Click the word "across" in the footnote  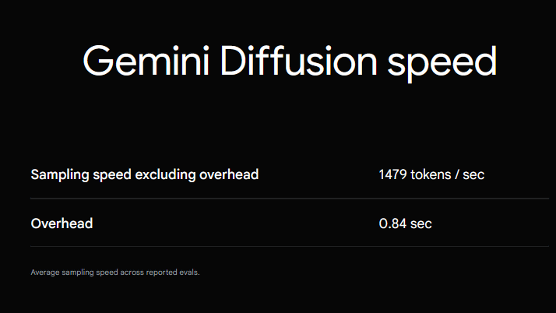click(132, 273)
